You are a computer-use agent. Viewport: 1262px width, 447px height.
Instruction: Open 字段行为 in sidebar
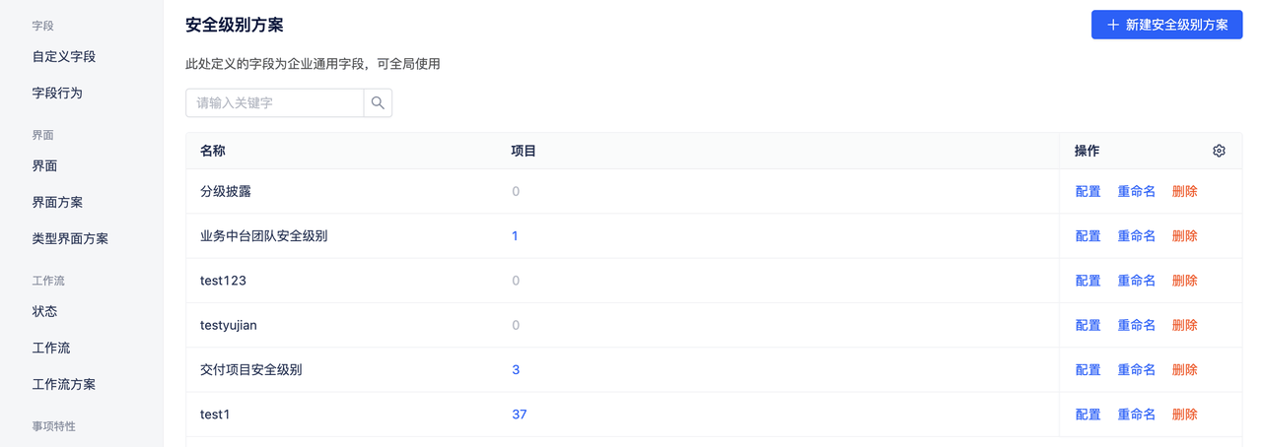(57, 94)
